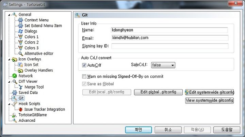Collapse the General tree node
245x137 pixels.
click(x=9, y=15)
